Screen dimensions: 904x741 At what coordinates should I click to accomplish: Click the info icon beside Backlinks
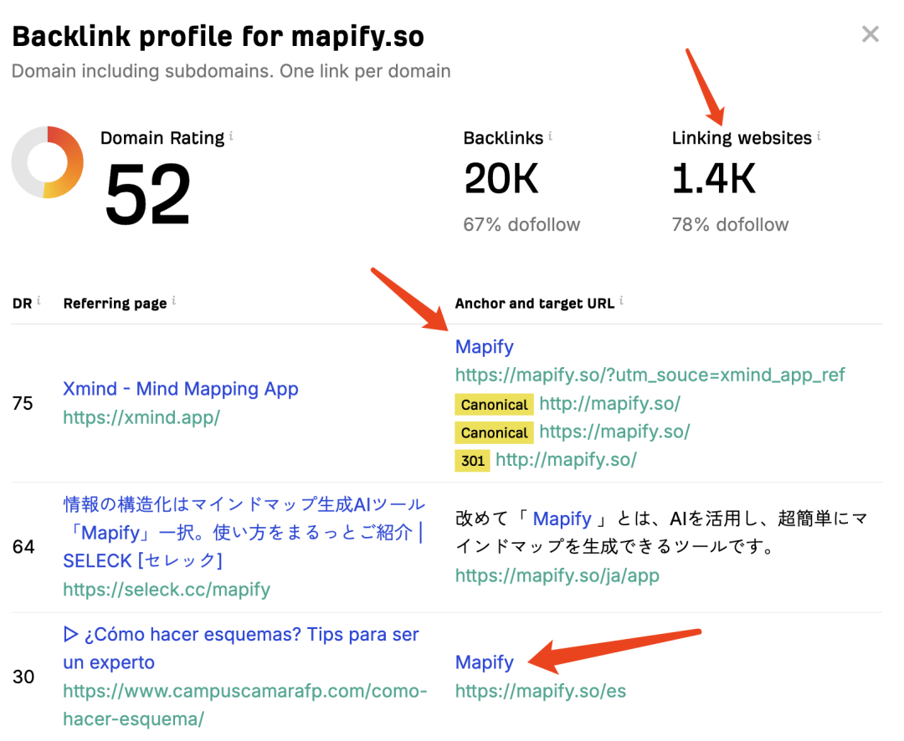click(x=550, y=136)
